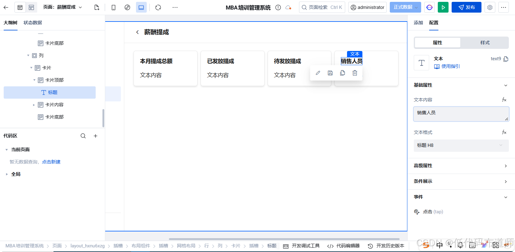
Task: Open the page list panel icon
Action: (20, 7)
